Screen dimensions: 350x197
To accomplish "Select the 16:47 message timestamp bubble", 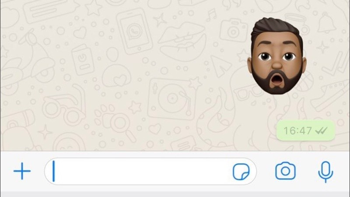I will pyautogui.click(x=305, y=130).
